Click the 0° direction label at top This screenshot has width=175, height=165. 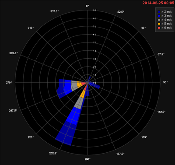[87, 6]
